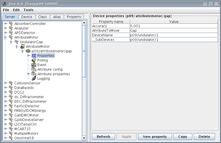Click the FastSciDetector server icon

pyautogui.click(x=11, y=106)
